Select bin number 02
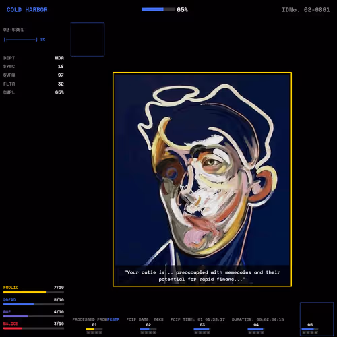Image resolution: width=337 pixels, height=337 pixels. click(148, 325)
